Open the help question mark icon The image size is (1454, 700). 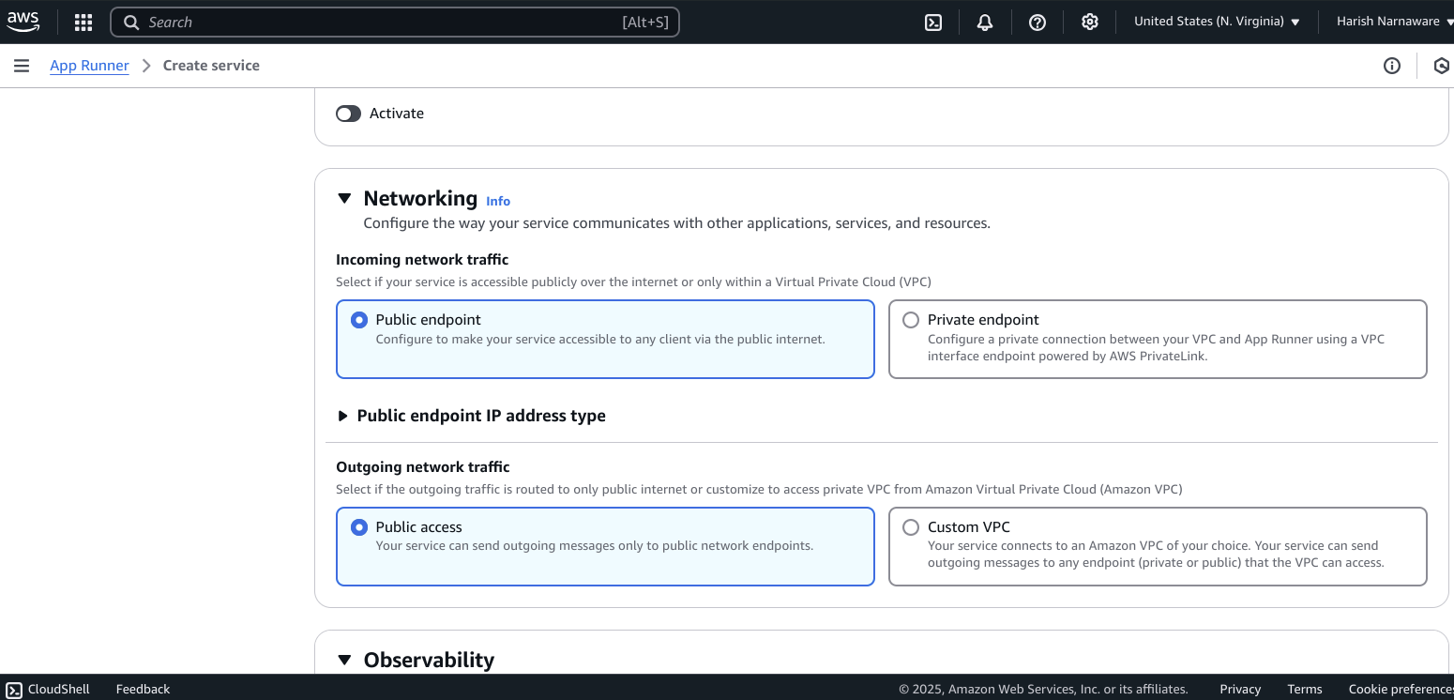click(1037, 23)
